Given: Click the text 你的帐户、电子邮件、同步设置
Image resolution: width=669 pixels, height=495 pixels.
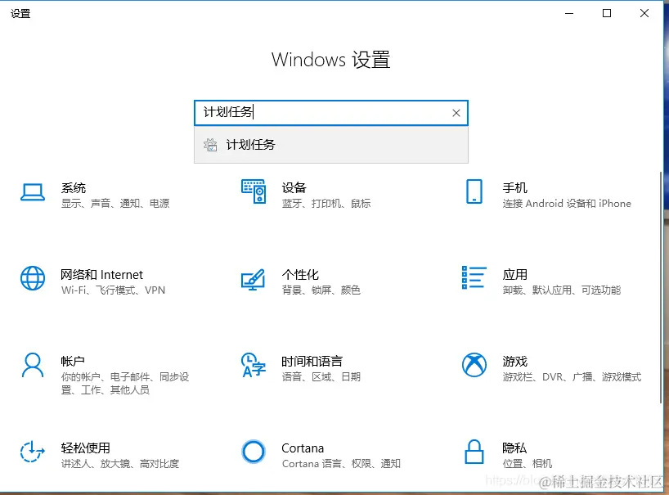Looking at the screenshot, I should [125, 383].
